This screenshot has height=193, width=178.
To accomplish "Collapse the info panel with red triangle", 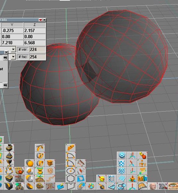I will (40, 20).
